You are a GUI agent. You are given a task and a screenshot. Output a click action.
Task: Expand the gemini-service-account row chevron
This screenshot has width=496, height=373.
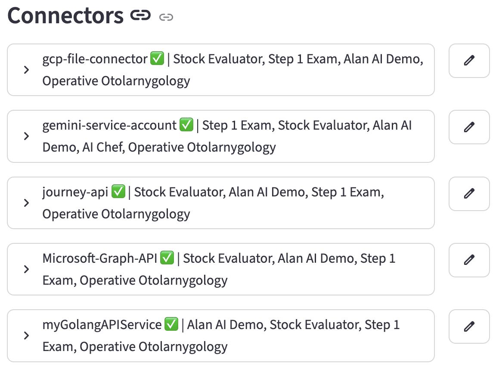coord(27,136)
